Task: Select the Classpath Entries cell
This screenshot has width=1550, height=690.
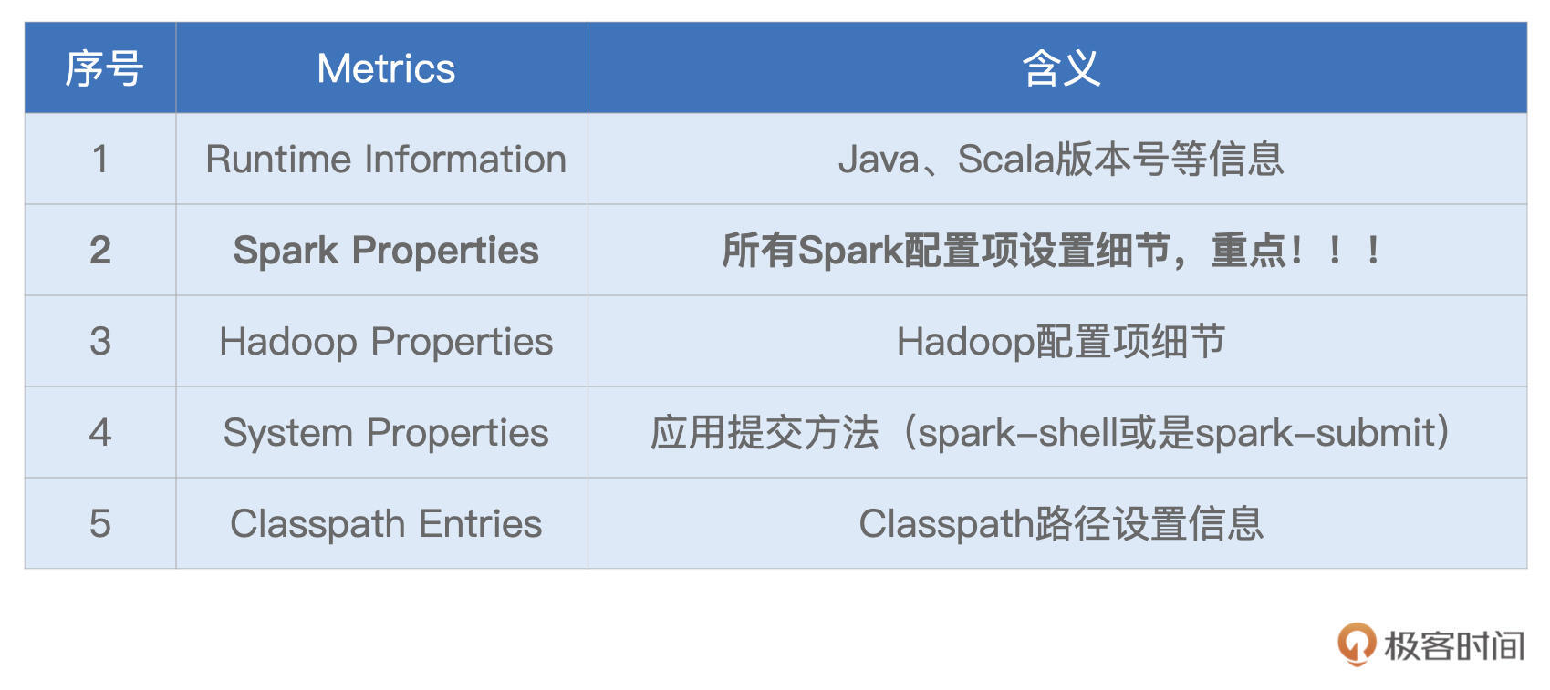Action: point(385,524)
